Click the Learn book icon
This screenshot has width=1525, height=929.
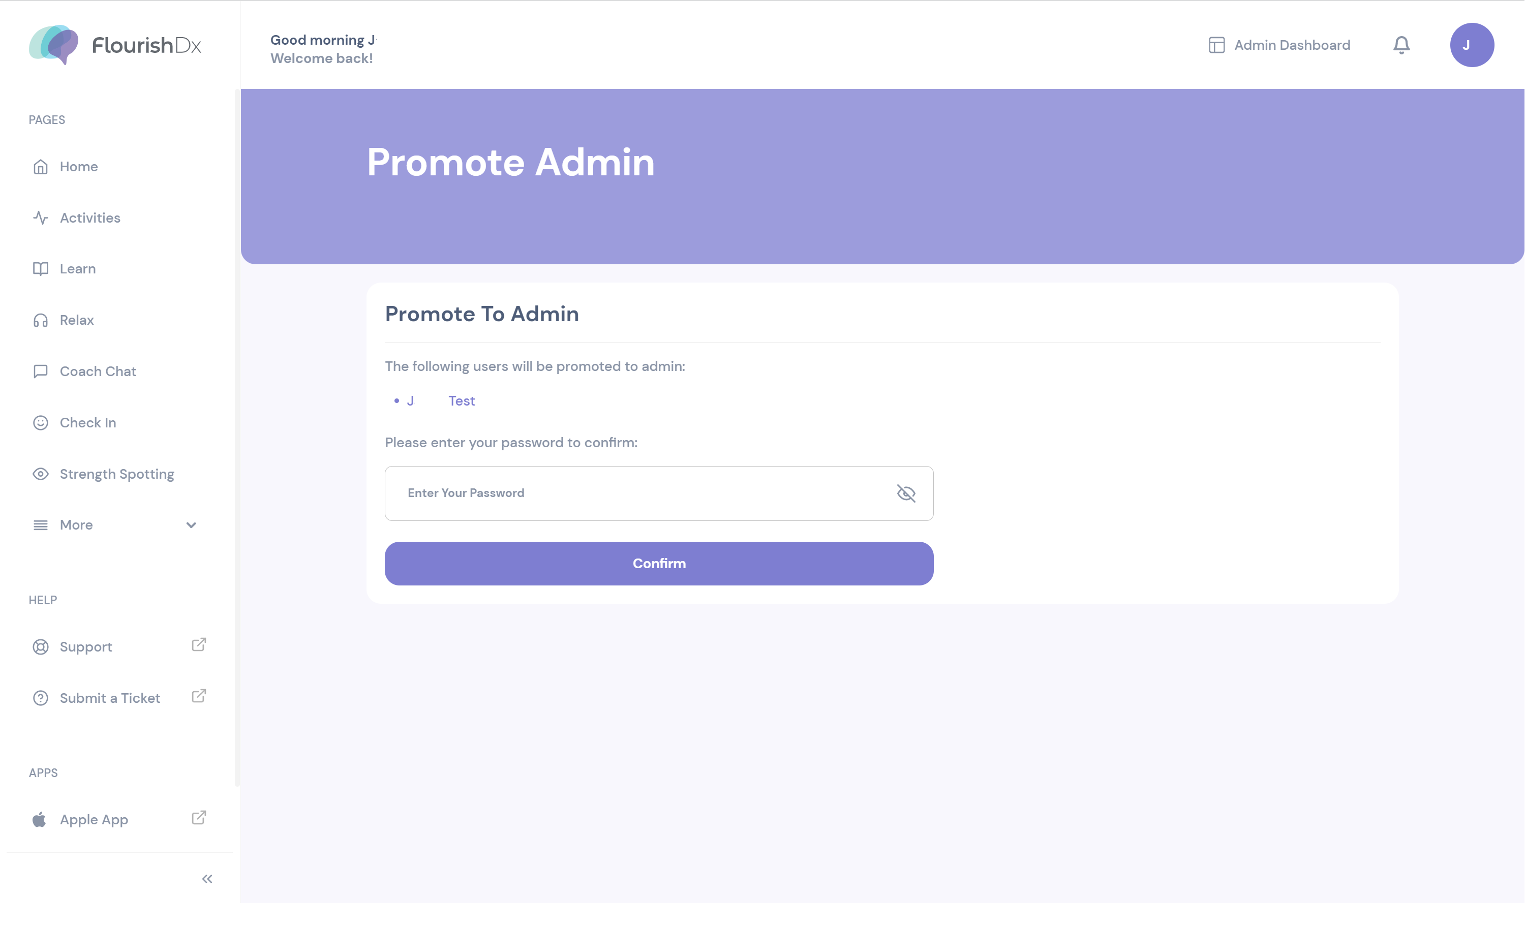(x=40, y=269)
